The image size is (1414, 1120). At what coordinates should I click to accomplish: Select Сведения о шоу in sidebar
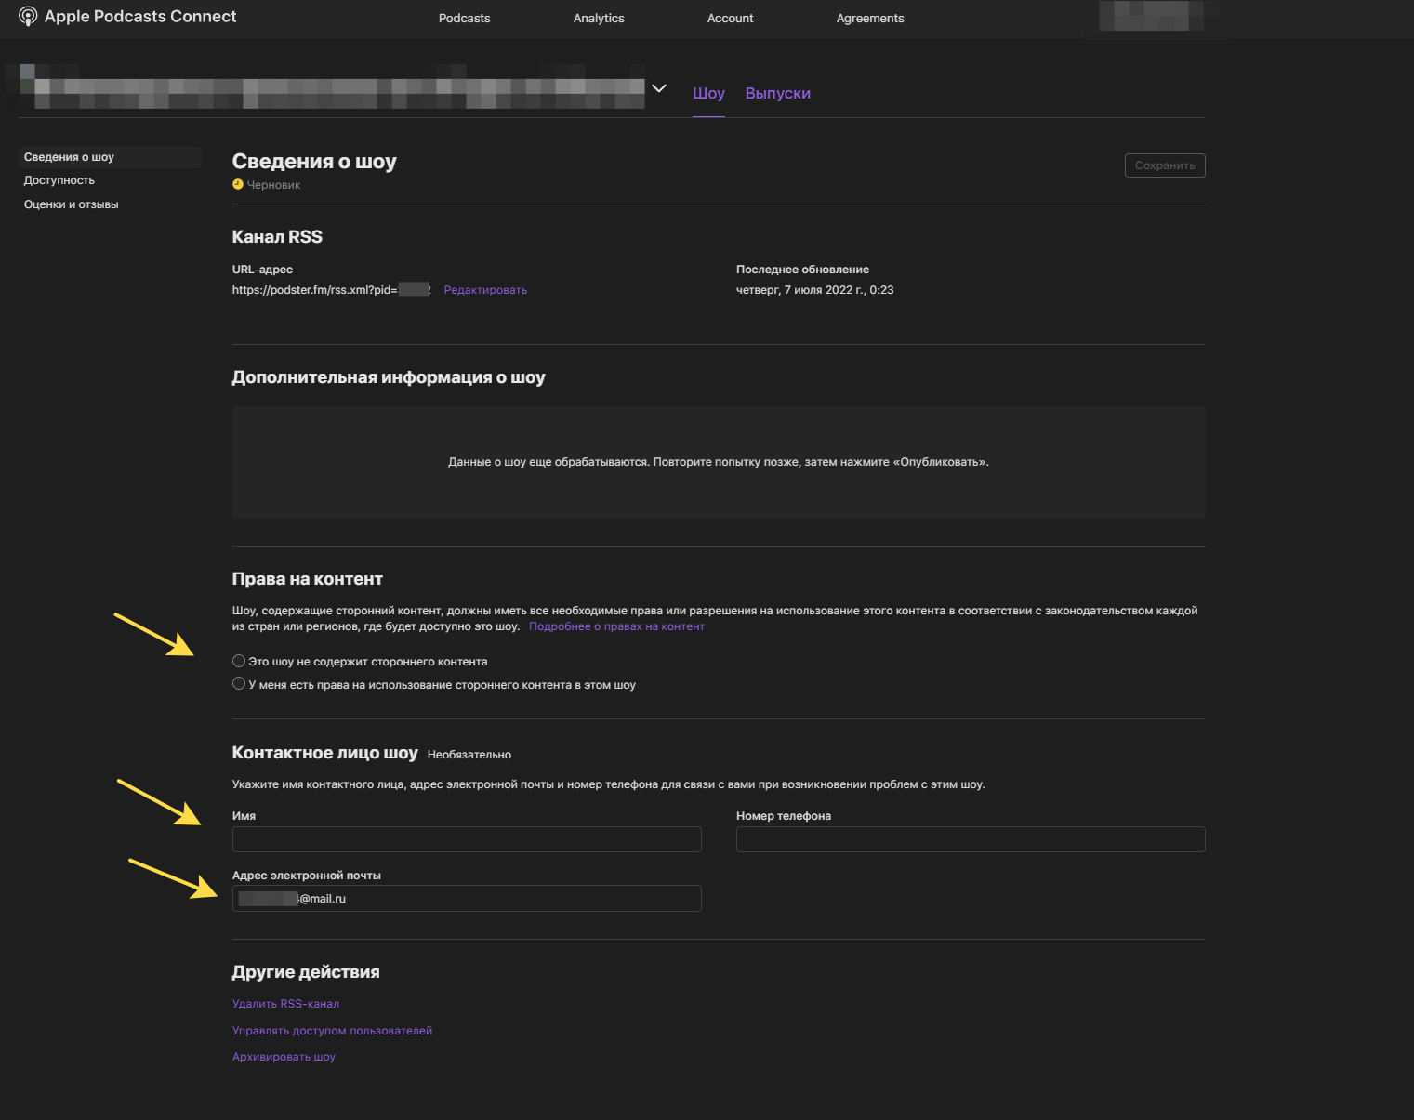coord(111,157)
